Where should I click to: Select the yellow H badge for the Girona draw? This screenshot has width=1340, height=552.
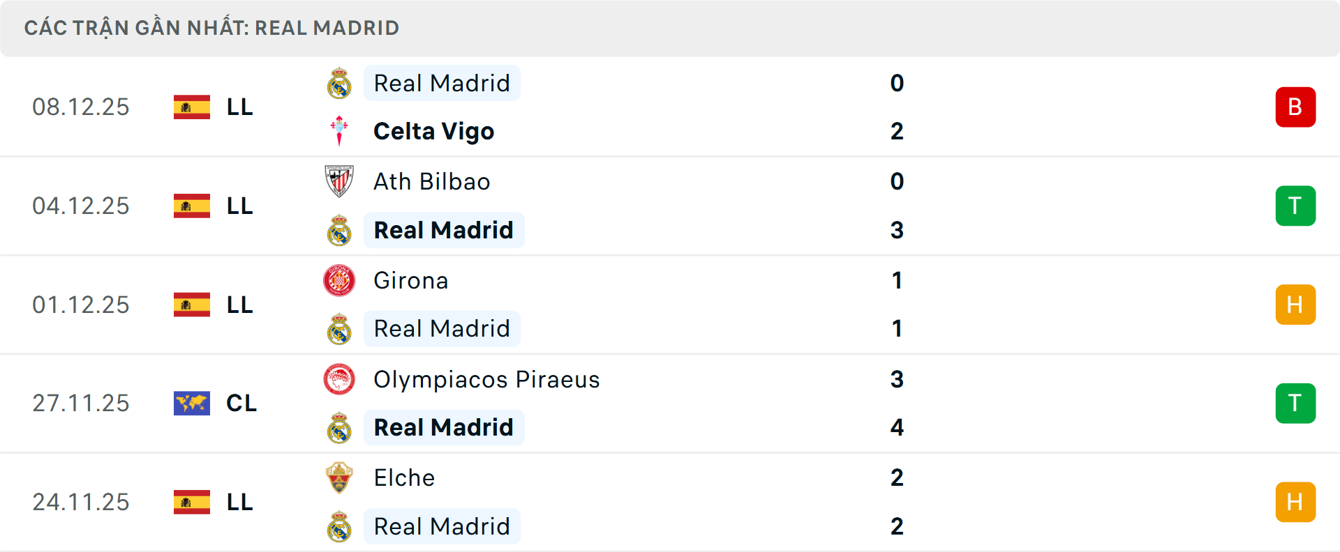[1296, 305]
